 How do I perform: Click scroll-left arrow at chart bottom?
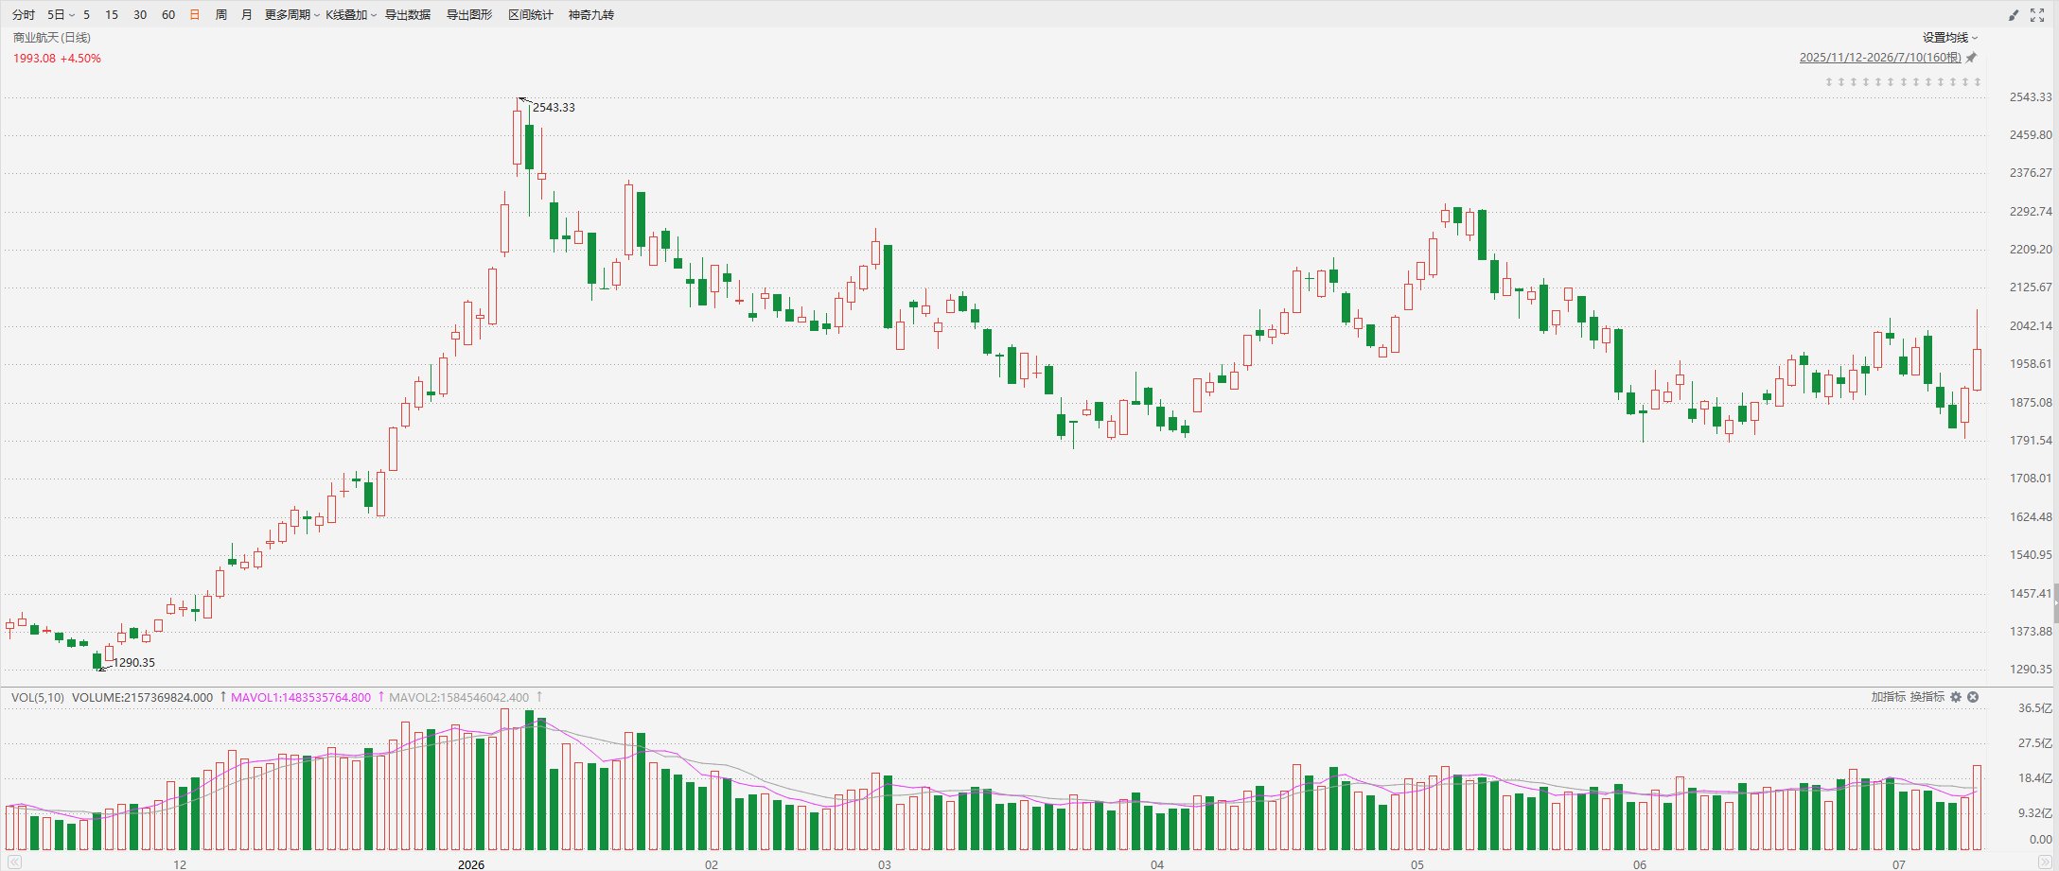13,862
